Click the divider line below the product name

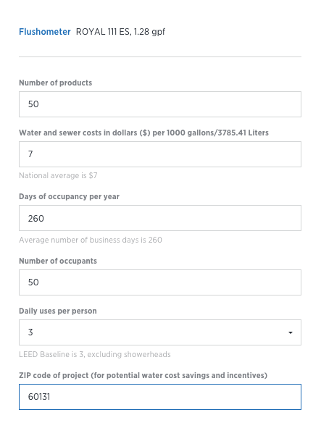click(160, 57)
